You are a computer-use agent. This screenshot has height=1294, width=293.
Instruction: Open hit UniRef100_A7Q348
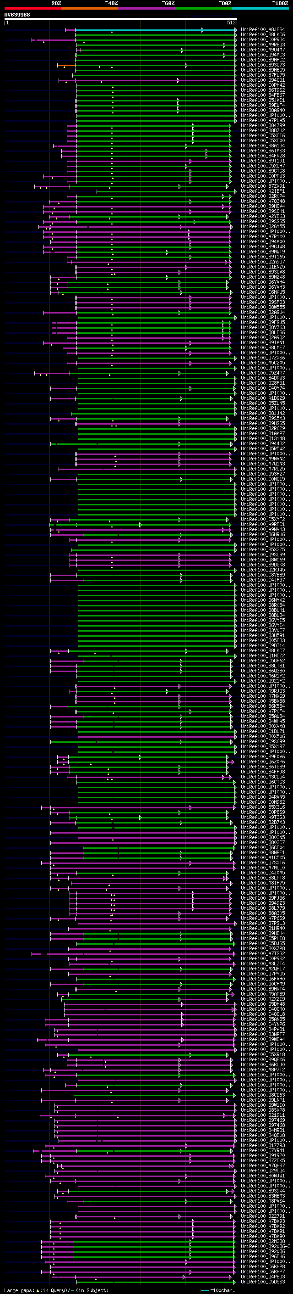point(262,201)
